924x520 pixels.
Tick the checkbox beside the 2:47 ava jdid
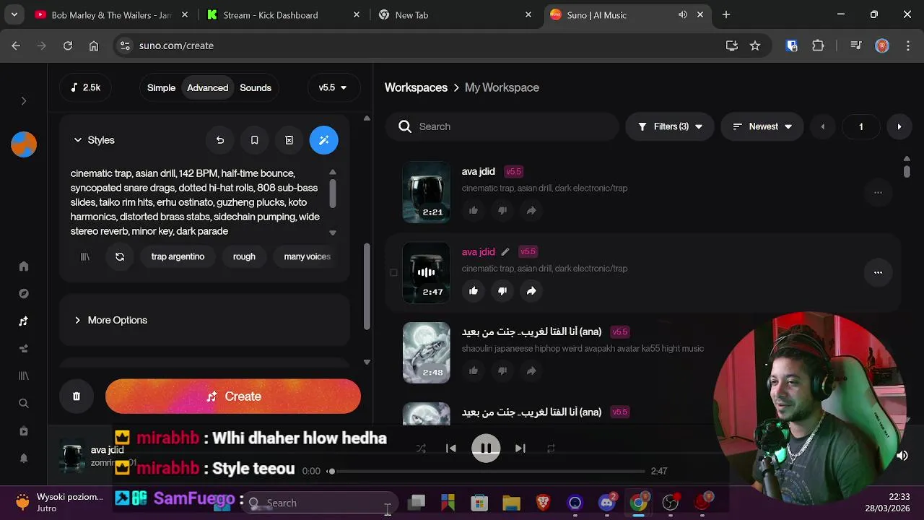393,273
